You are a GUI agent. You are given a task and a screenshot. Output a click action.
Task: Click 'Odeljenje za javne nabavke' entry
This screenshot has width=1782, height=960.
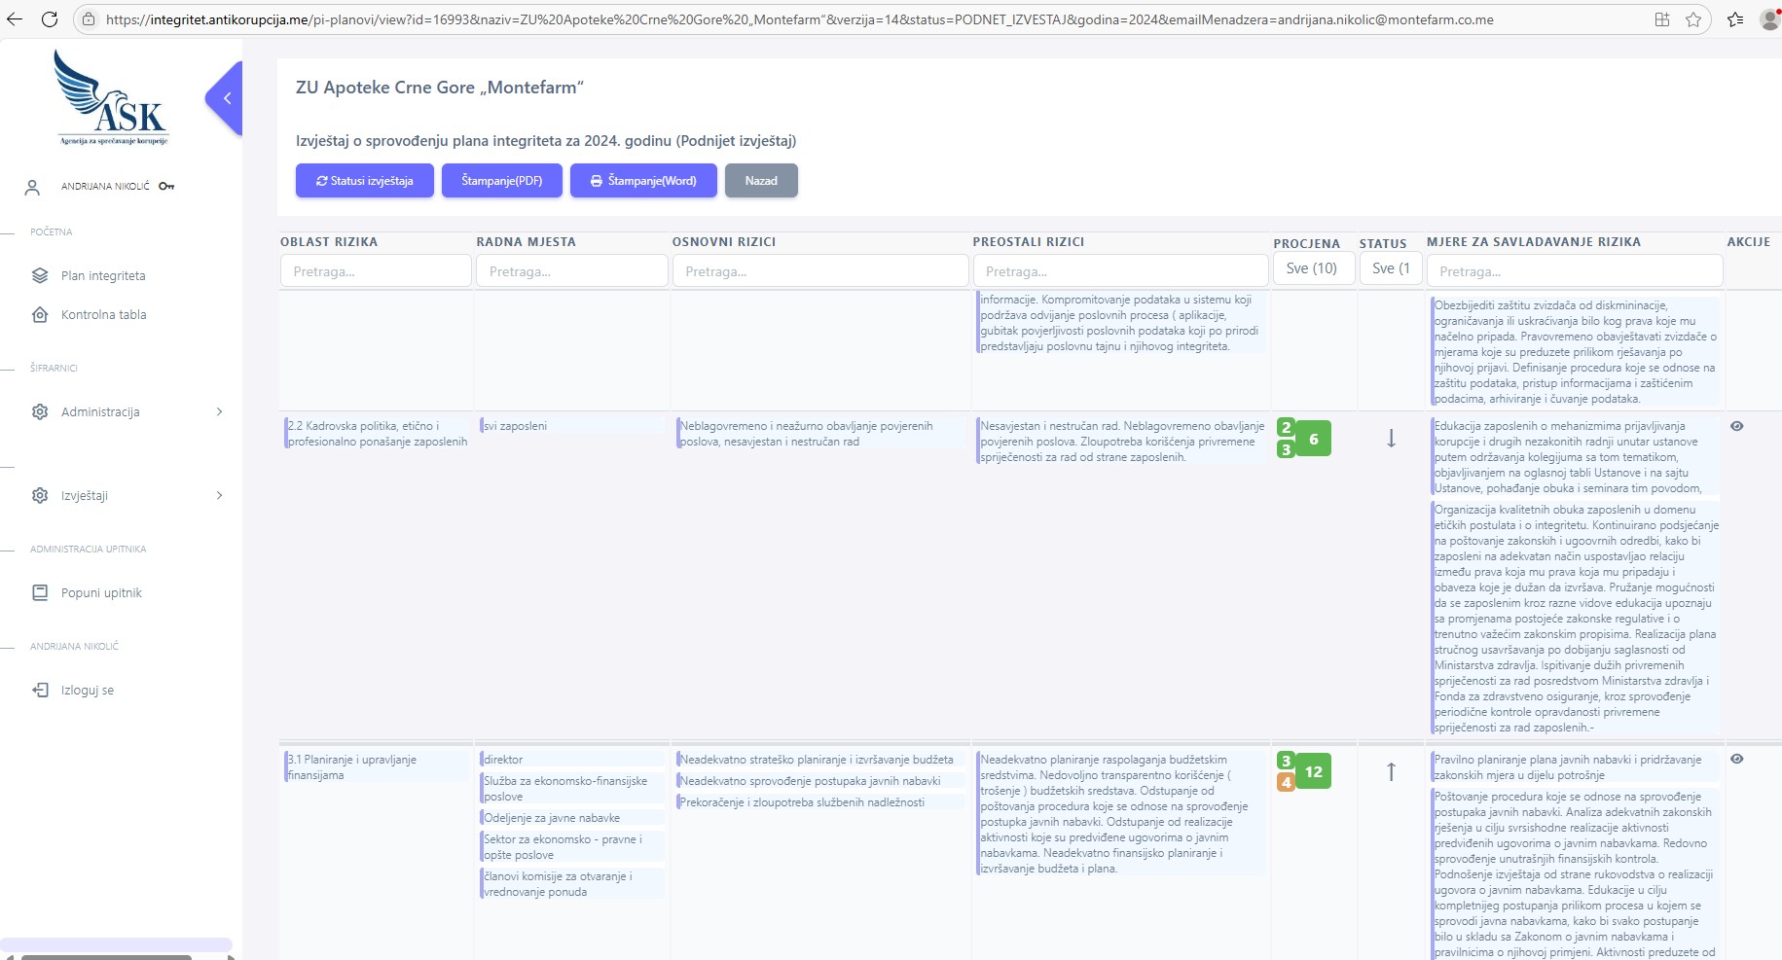(552, 818)
